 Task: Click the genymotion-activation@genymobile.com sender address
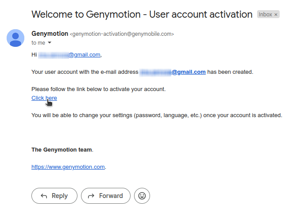122,34
